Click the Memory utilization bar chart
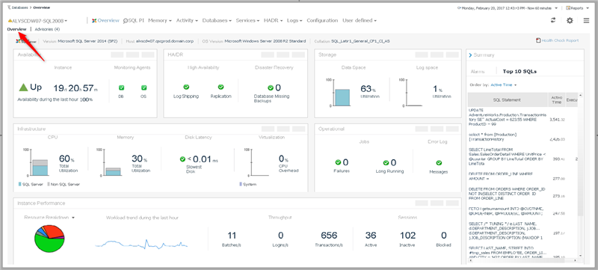This screenshot has width=598, height=270. pyautogui.click(x=113, y=171)
